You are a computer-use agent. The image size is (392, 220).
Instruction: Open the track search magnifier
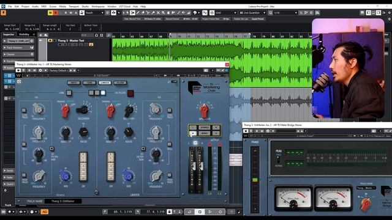click(x=109, y=35)
